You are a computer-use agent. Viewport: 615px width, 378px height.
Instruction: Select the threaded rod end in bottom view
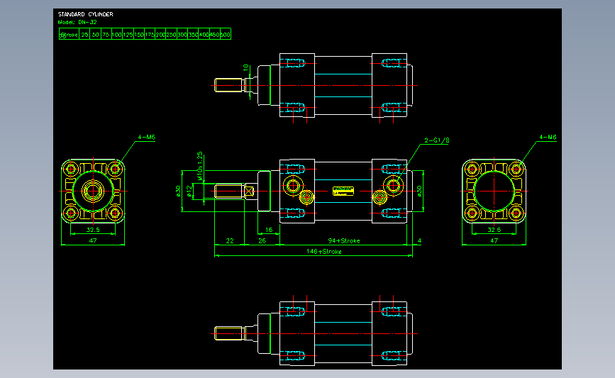coord(228,333)
